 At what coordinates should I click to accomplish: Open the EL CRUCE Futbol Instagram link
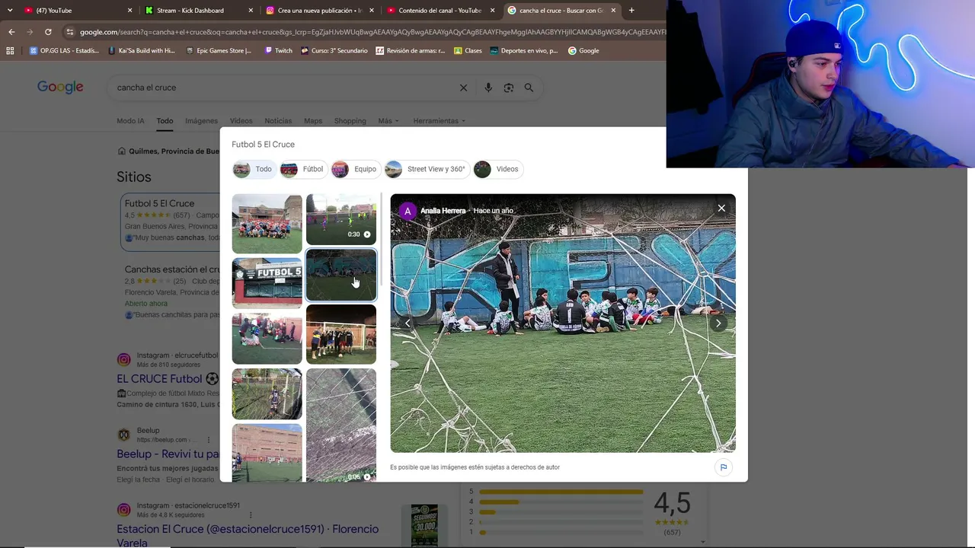click(x=168, y=379)
